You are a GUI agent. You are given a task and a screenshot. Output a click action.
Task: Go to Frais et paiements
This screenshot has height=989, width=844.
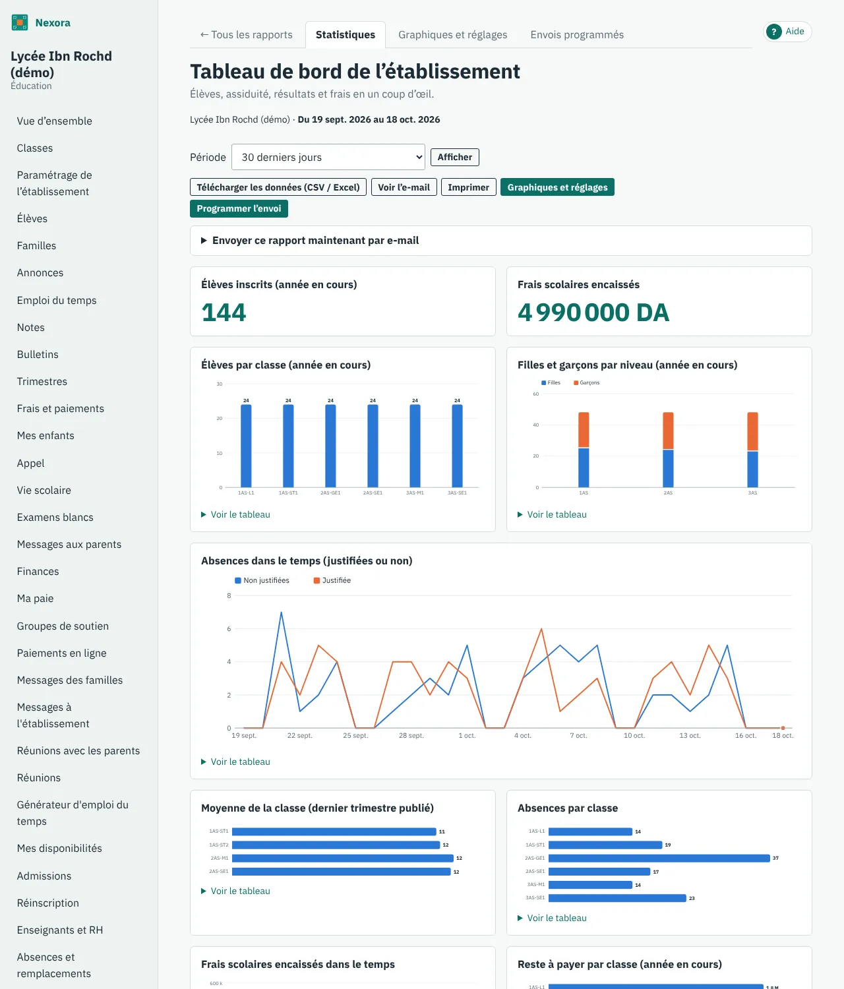(x=61, y=408)
